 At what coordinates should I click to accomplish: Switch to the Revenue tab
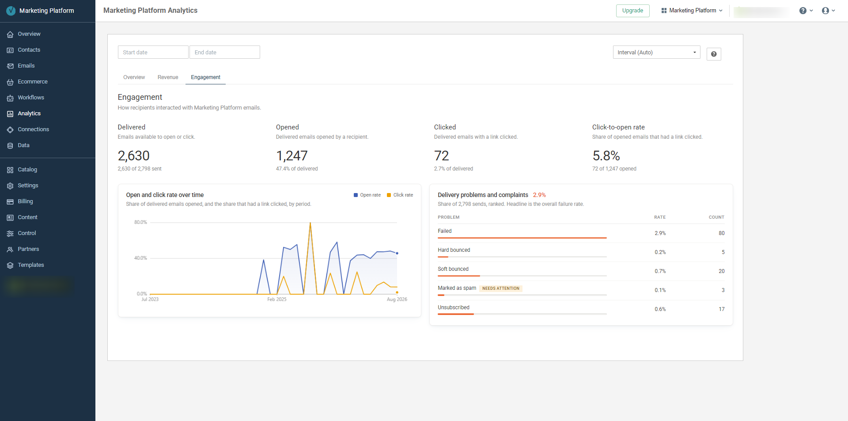(x=168, y=77)
